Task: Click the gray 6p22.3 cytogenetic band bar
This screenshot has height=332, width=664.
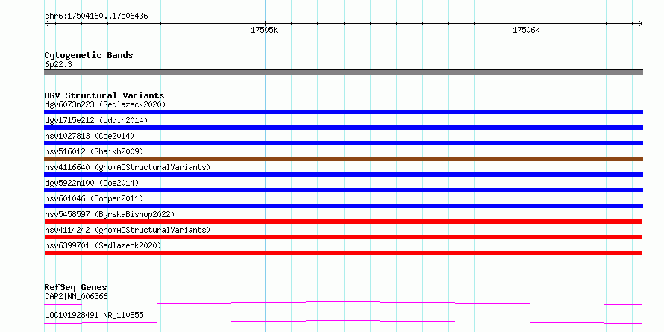Action: click(x=343, y=72)
